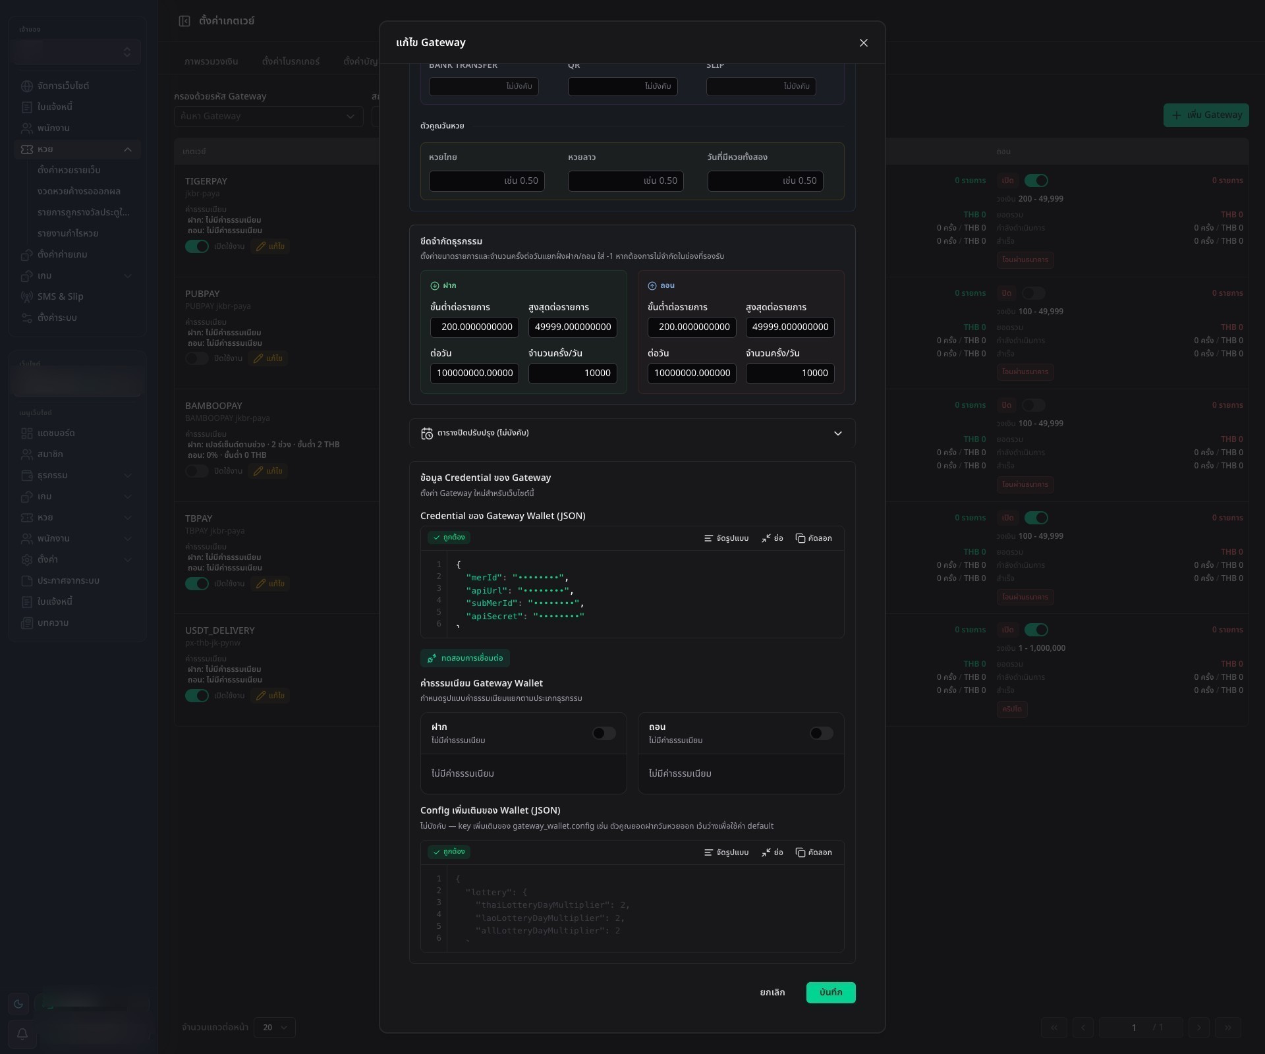
Task: Toggle PUBPAY withdraw switch
Action: pyautogui.click(x=1034, y=293)
